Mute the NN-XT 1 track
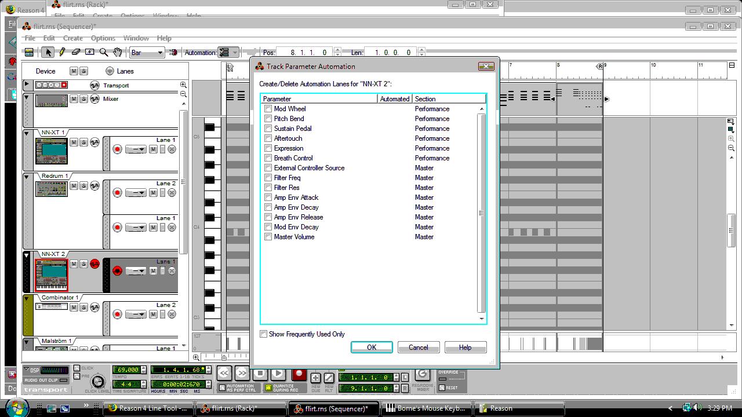Viewport: 742px width, 417px height. point(74,142)
